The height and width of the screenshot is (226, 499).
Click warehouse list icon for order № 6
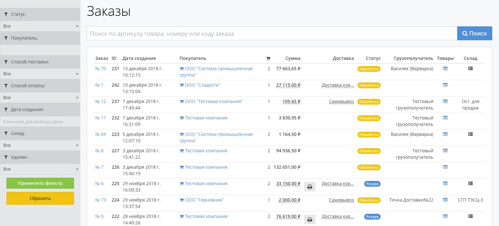click(470, 184)
